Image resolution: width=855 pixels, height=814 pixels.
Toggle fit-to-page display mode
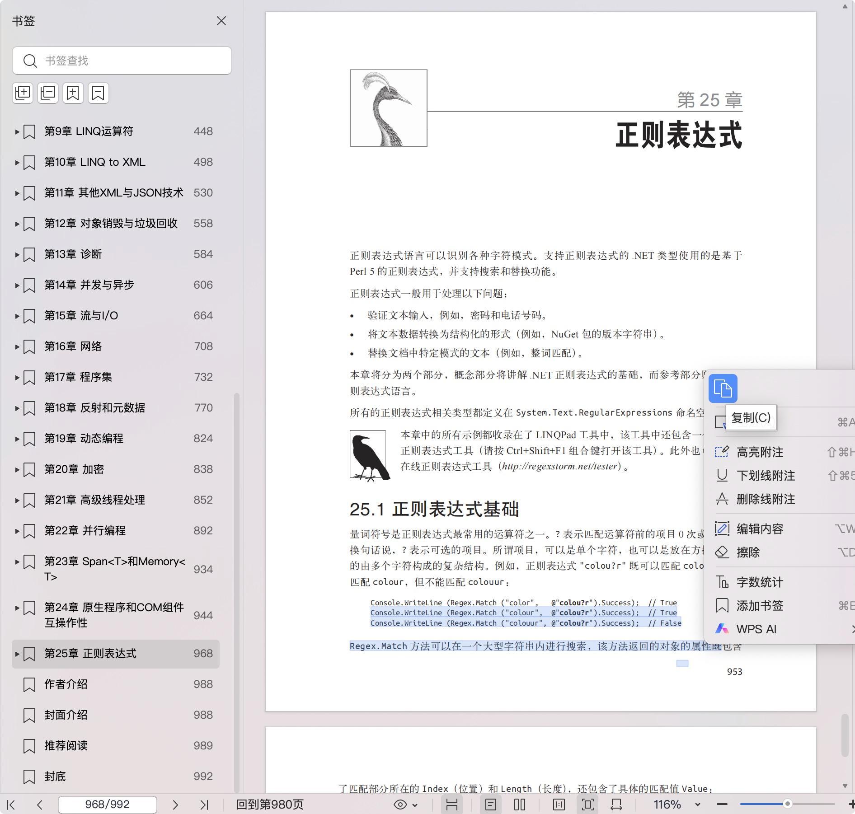587,805
